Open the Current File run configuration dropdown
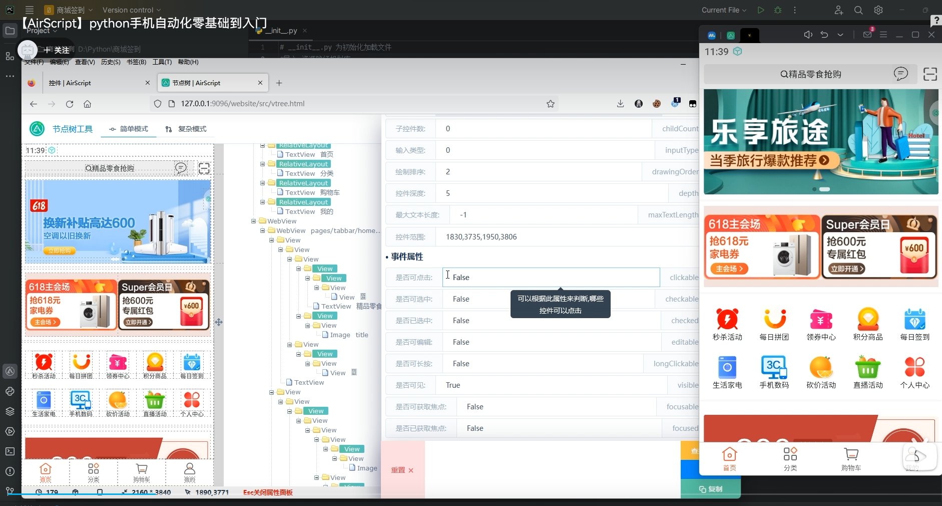This screenshot has height=506, width=942. 724,10
